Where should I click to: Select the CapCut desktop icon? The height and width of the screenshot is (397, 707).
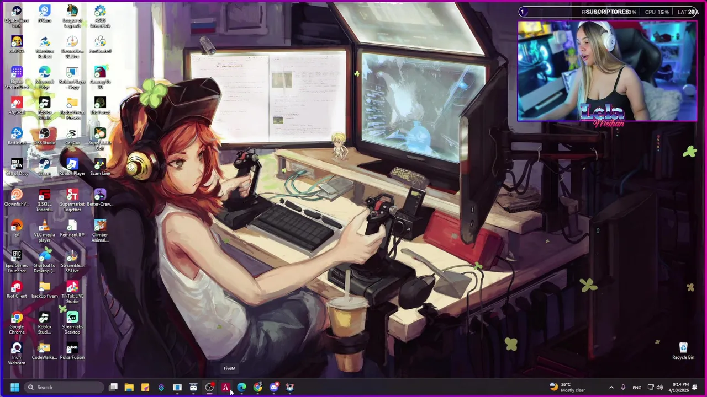coord(72,137)
